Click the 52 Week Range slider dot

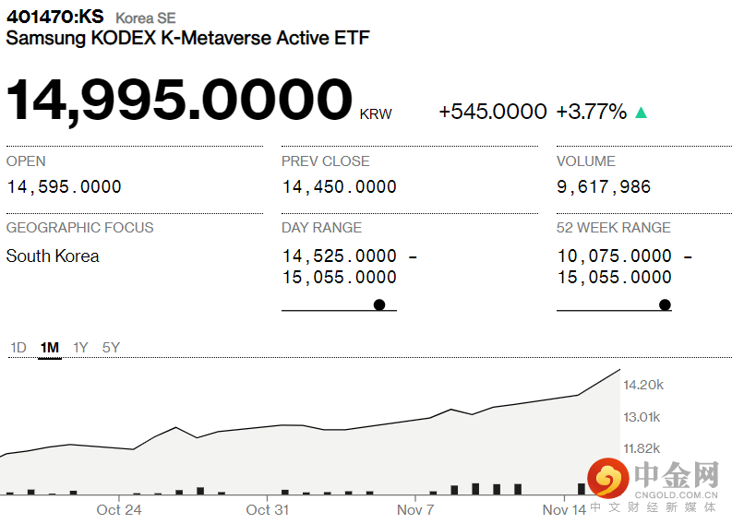665,304
